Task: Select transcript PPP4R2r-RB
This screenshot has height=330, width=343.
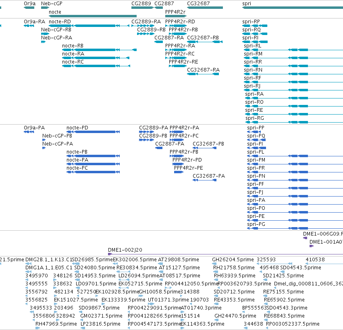Action: 178,34
